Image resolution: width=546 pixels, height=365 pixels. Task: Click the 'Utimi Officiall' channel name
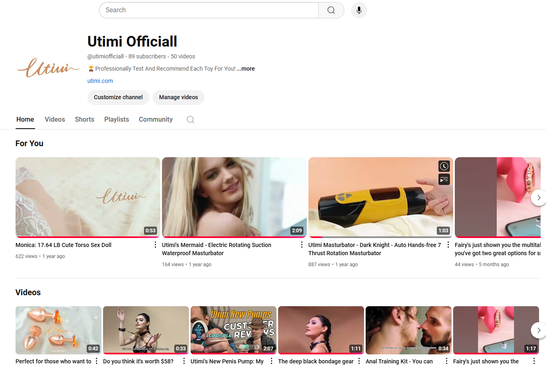click(x=133, y=41)
